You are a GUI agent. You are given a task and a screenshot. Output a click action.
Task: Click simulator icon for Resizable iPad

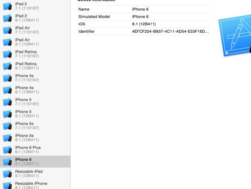(7, 174)
